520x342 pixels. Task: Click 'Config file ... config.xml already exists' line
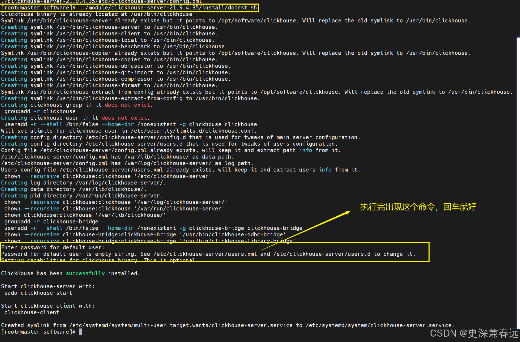(x=171, y=150)
